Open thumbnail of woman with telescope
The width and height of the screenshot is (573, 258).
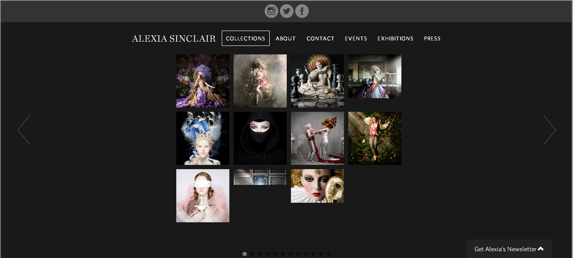375,76
